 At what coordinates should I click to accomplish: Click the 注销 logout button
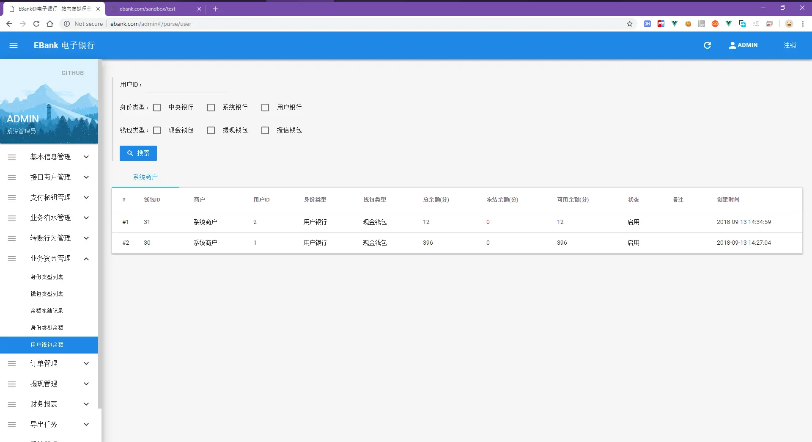coord(790,45)
